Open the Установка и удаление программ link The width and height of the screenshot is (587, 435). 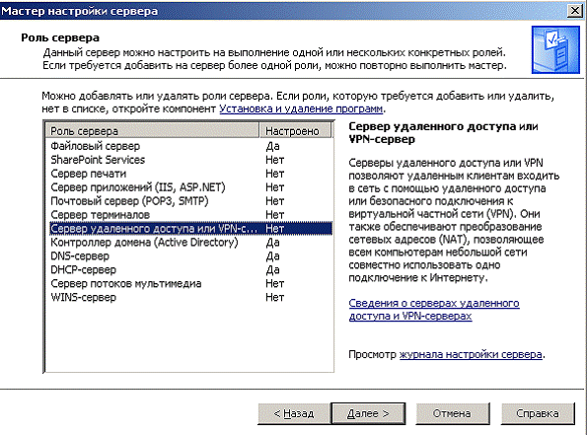point(301,109)
